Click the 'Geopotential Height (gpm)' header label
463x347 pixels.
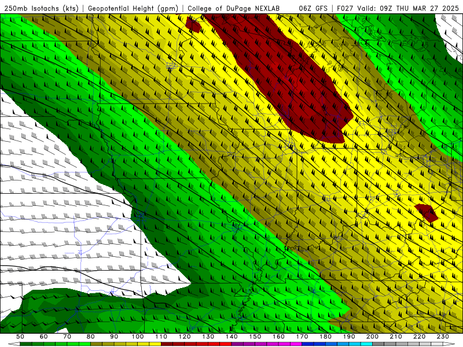pyautogui.click(x=133, y=8)
